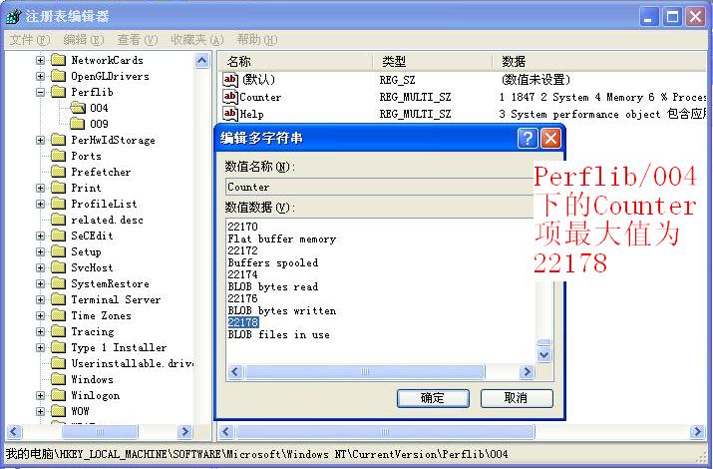
Task: Expand the NetworkCards tree node
Action: [41, 60]
